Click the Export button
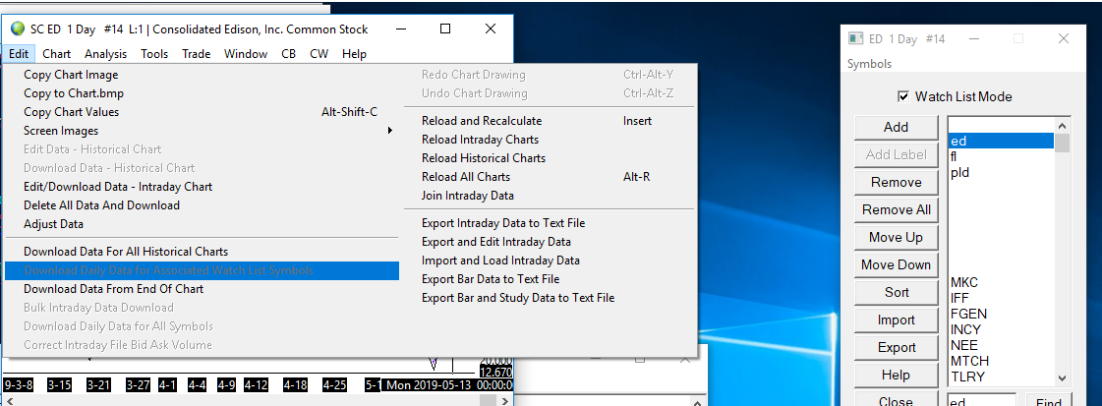Viewport: 1102px width, 406px height. pos(897,347)
